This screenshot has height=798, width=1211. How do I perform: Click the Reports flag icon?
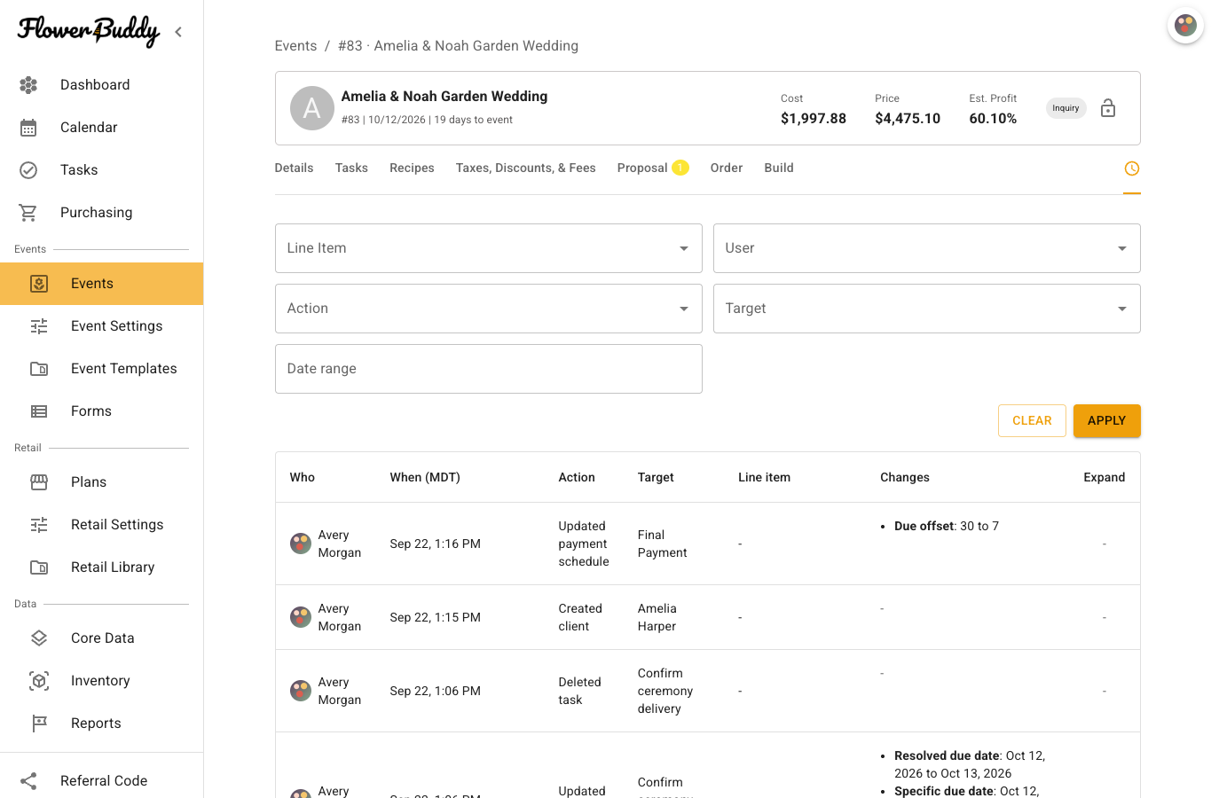click(x=39, y=724)
